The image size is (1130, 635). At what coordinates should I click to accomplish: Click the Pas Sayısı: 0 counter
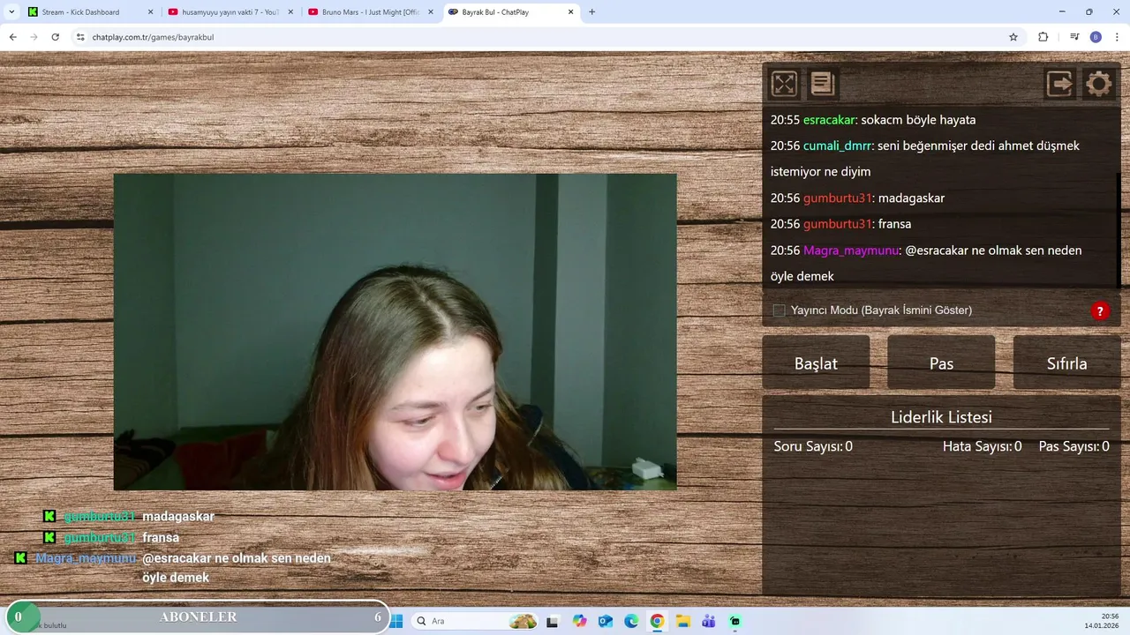pyautogui.click(x=1073, y=446)
